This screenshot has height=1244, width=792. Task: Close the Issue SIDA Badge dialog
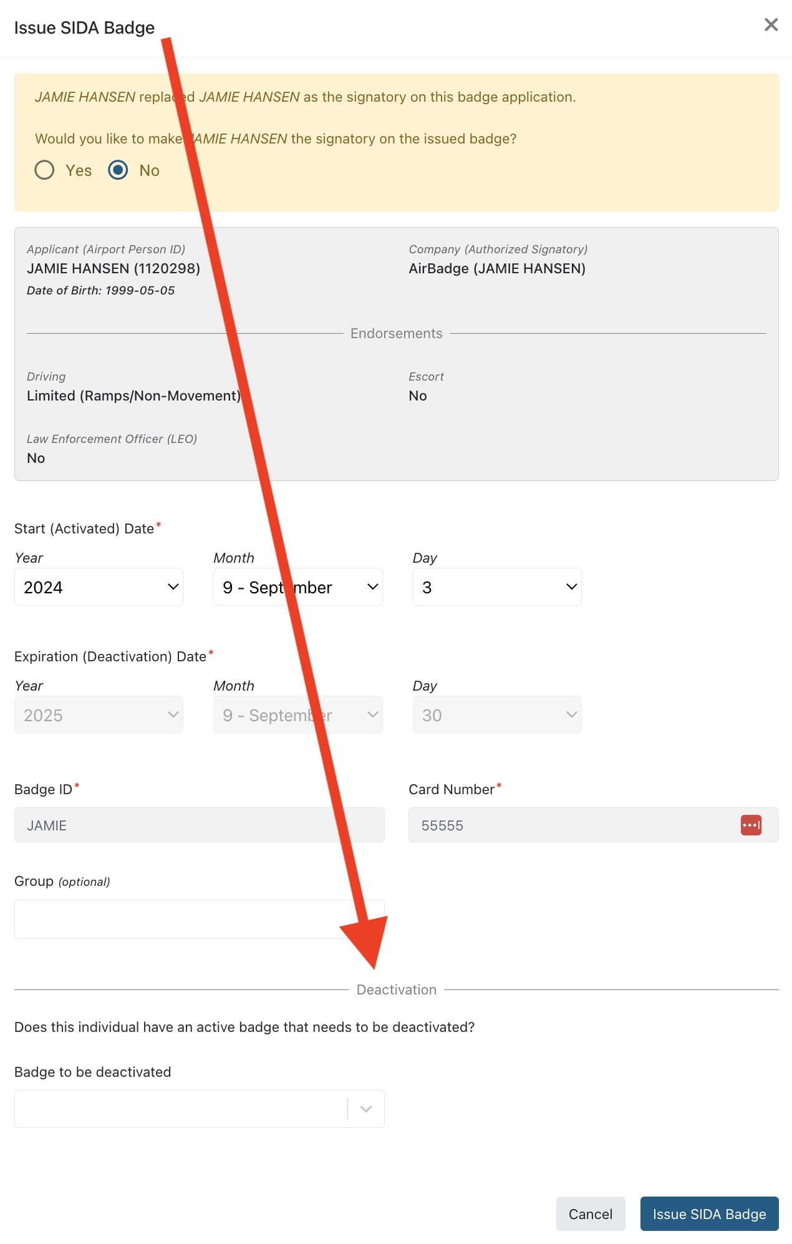pyautogui.click(x=771, y=25)
